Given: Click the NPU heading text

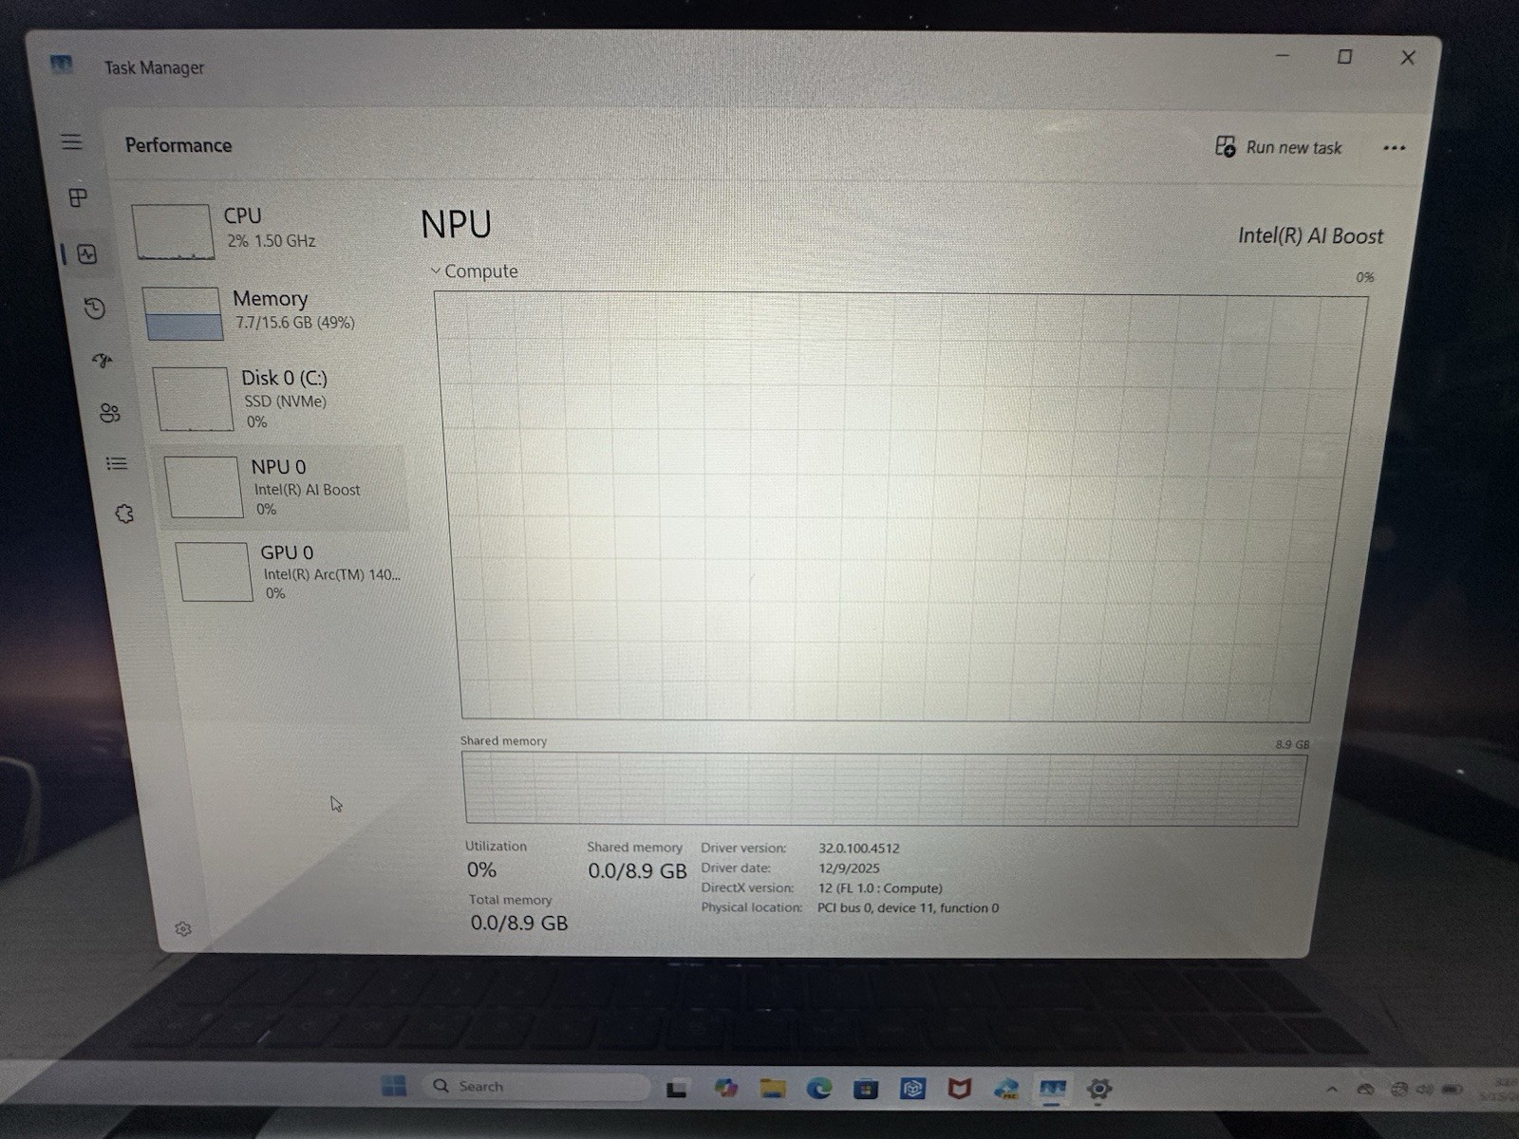Looking at the screenshot, I should (x=457, y=225).
